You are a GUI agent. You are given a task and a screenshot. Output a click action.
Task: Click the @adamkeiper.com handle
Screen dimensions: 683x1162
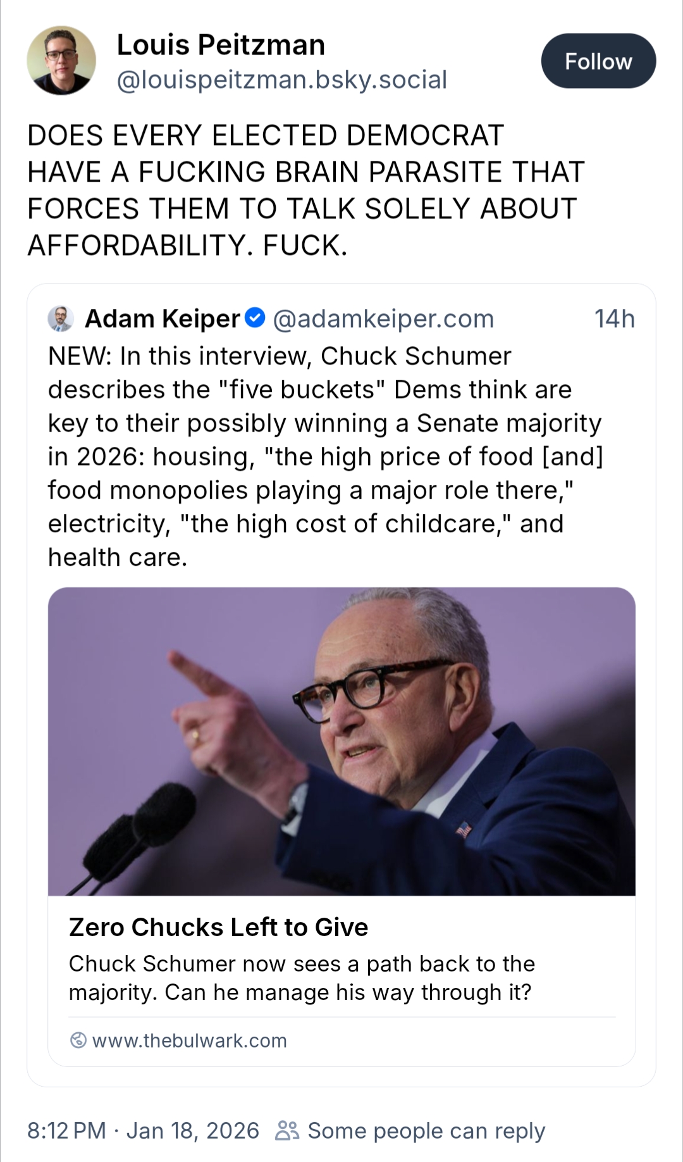click(x=383, y=319)
